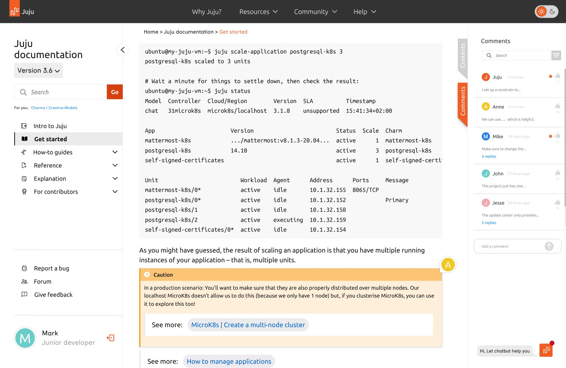Screen dimensions: 566x368
Task: Open John's comment 'This project just has one...'
Action: [x=503, y=186]
